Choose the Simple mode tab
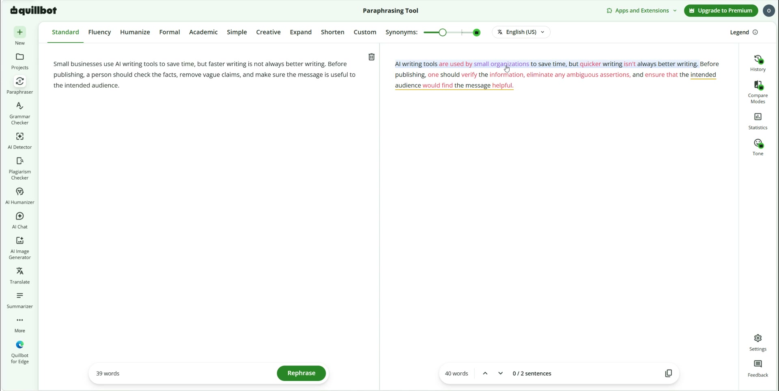 237,32
